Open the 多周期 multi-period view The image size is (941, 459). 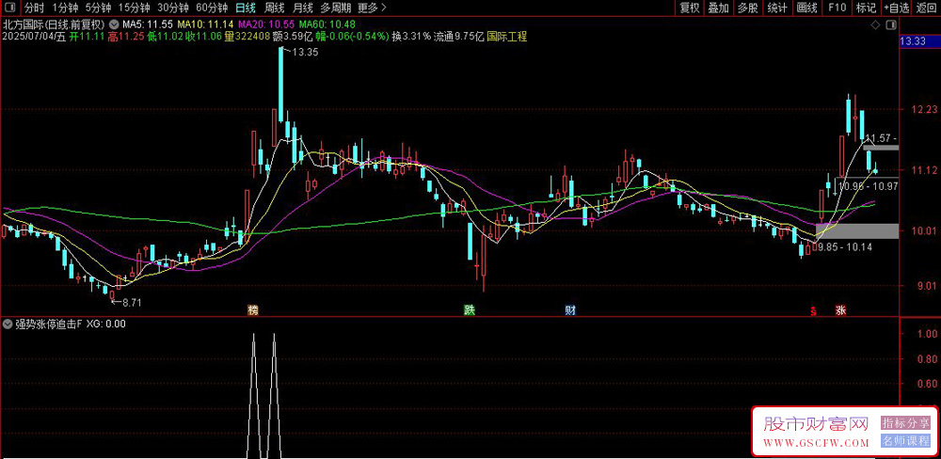click(x=335, y=8)
